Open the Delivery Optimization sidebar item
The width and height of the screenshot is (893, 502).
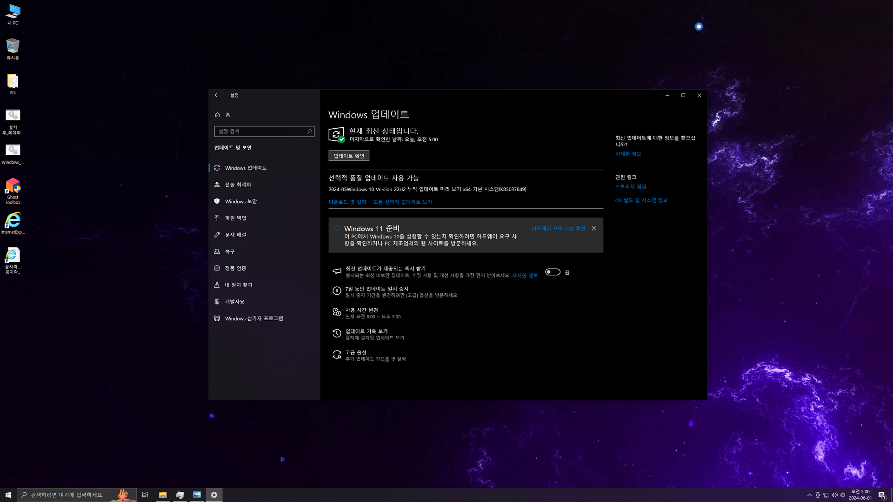point(238,185)
